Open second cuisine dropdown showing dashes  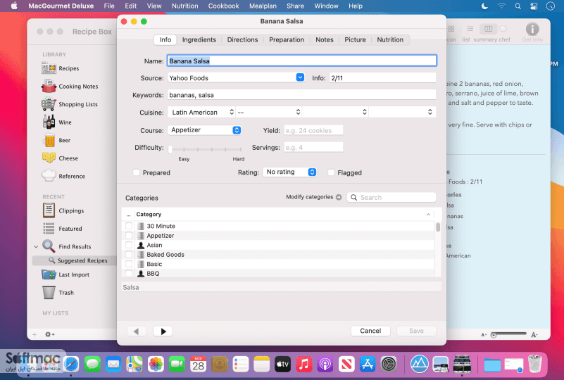(269, 112)
